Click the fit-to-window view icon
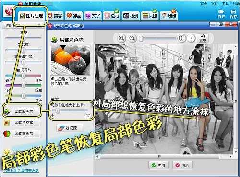 click(x=181, y=38)
